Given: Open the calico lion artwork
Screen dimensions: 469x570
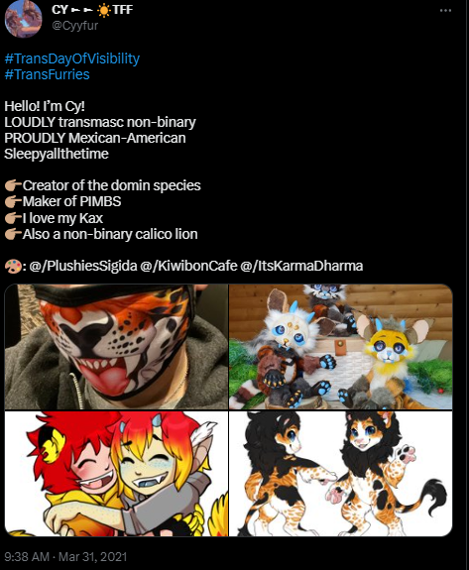Looking at the screenshot, I should [341, 474].
